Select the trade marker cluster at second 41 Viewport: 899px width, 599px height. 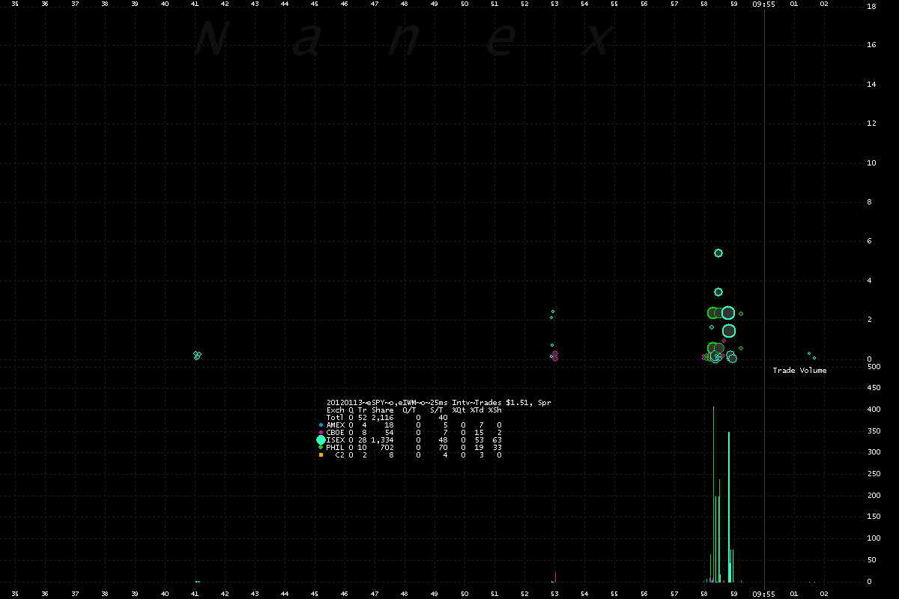(x=197, y=355)
